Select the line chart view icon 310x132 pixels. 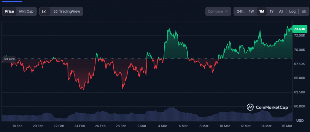45,11
